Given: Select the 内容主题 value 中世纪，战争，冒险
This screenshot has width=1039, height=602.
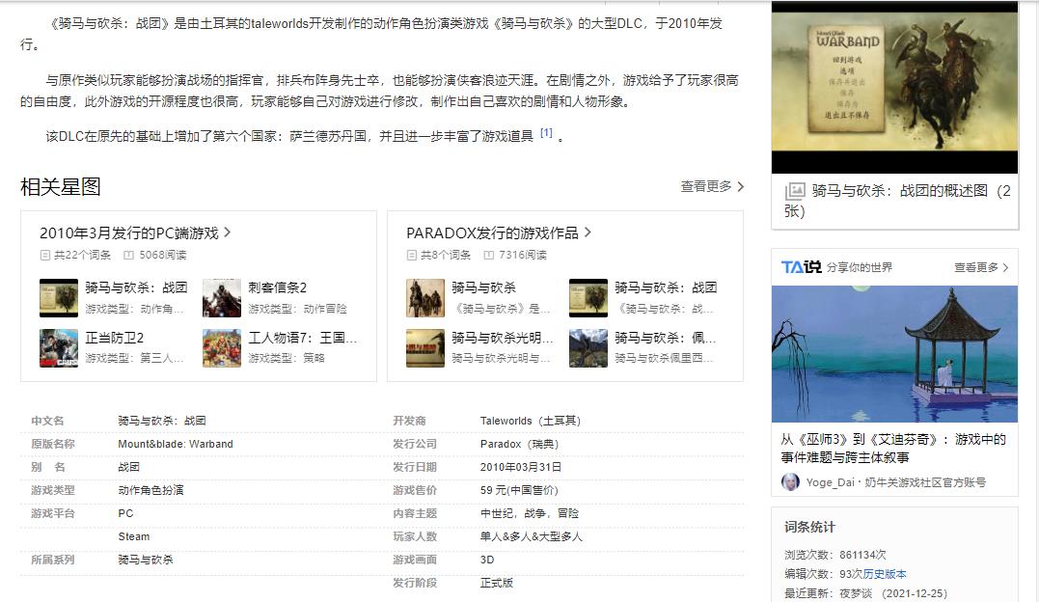Looking at the screenshot, I should coord(530,514).
